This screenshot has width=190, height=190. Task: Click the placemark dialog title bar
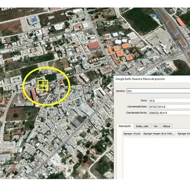click(x=152, y=79)
